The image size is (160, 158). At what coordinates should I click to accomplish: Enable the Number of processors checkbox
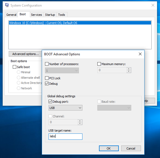pyautogui.click(x=47, y=64)
